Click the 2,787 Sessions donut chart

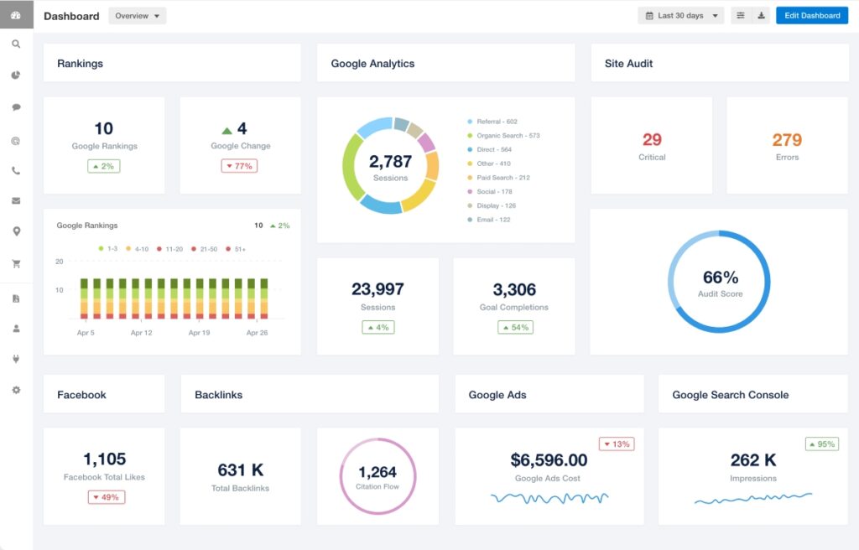point(391,165)
